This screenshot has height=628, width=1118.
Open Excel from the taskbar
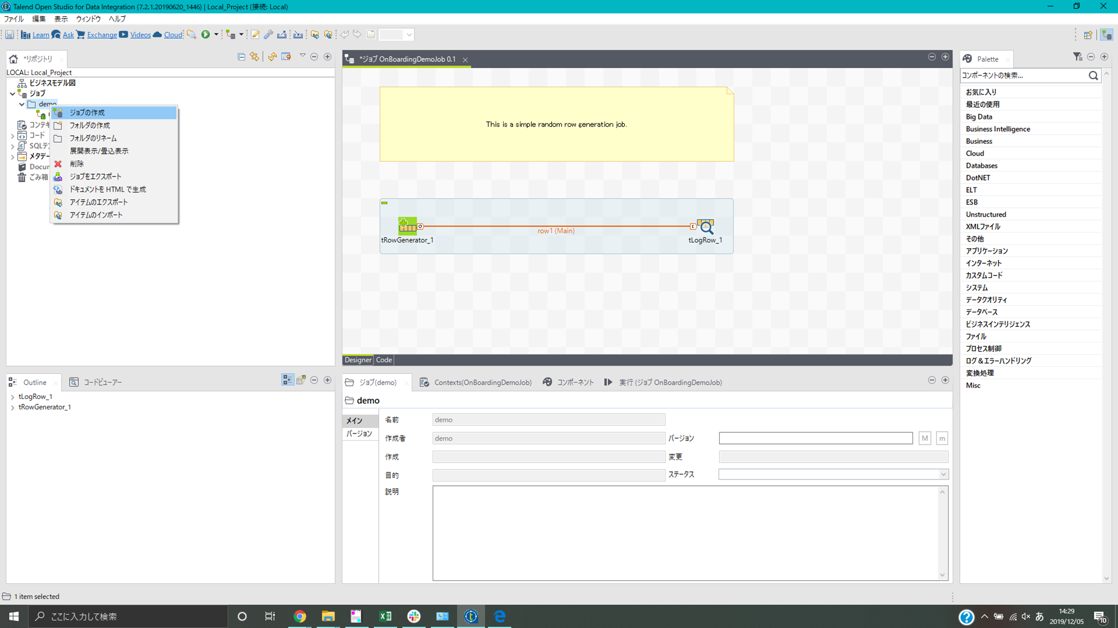pyautogui.click(x=385, y=616)
